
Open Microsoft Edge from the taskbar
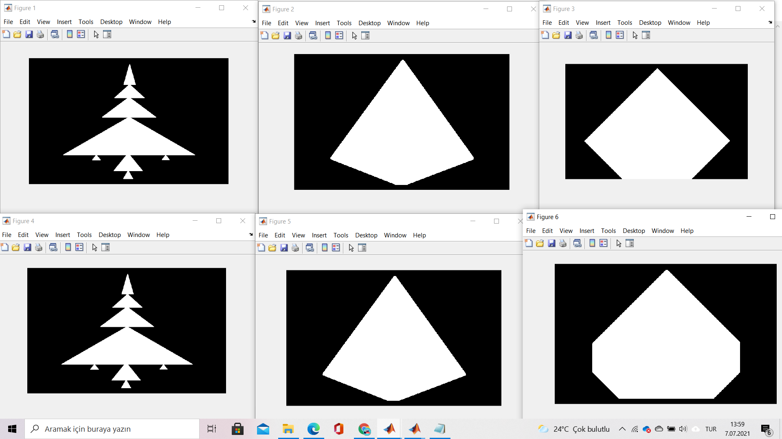click(x=313, y=429)
